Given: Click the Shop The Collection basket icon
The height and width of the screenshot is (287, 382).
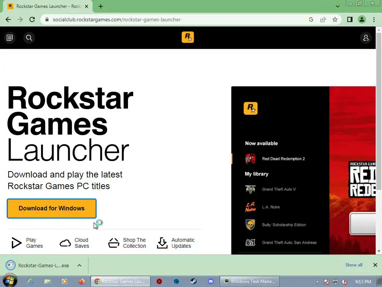Looking at the screenshot, I should point(113,243).
